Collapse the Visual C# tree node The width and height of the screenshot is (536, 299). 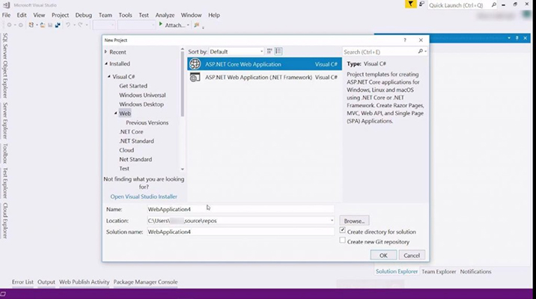109,75
